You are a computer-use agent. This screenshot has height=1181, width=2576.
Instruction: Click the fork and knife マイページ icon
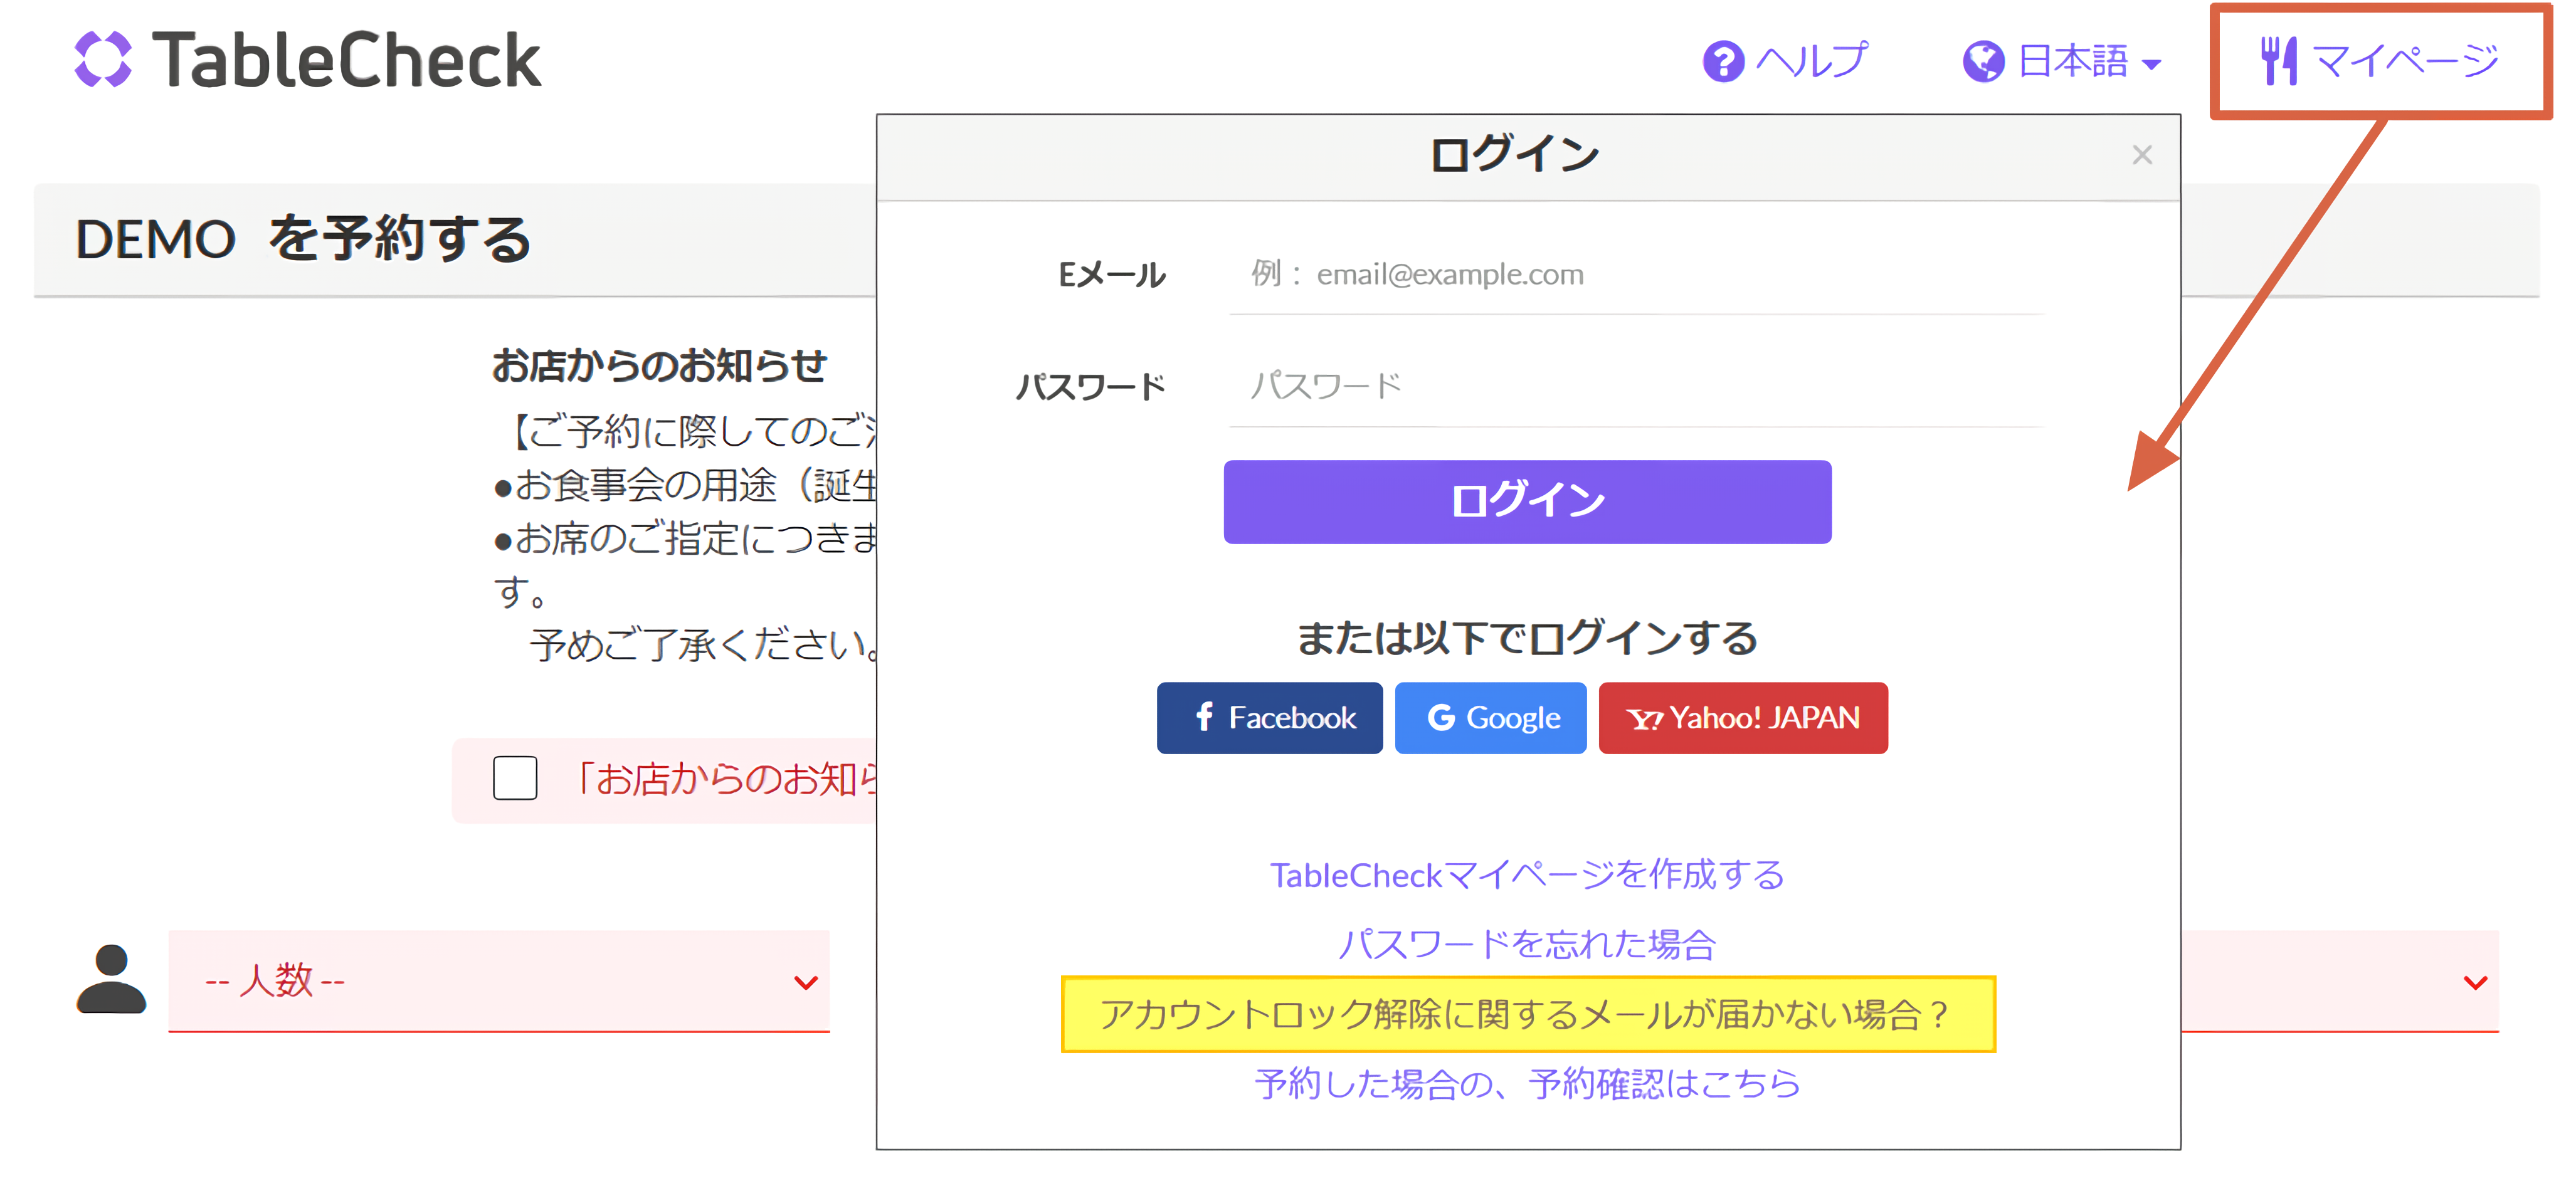[x=2278, y=61]
